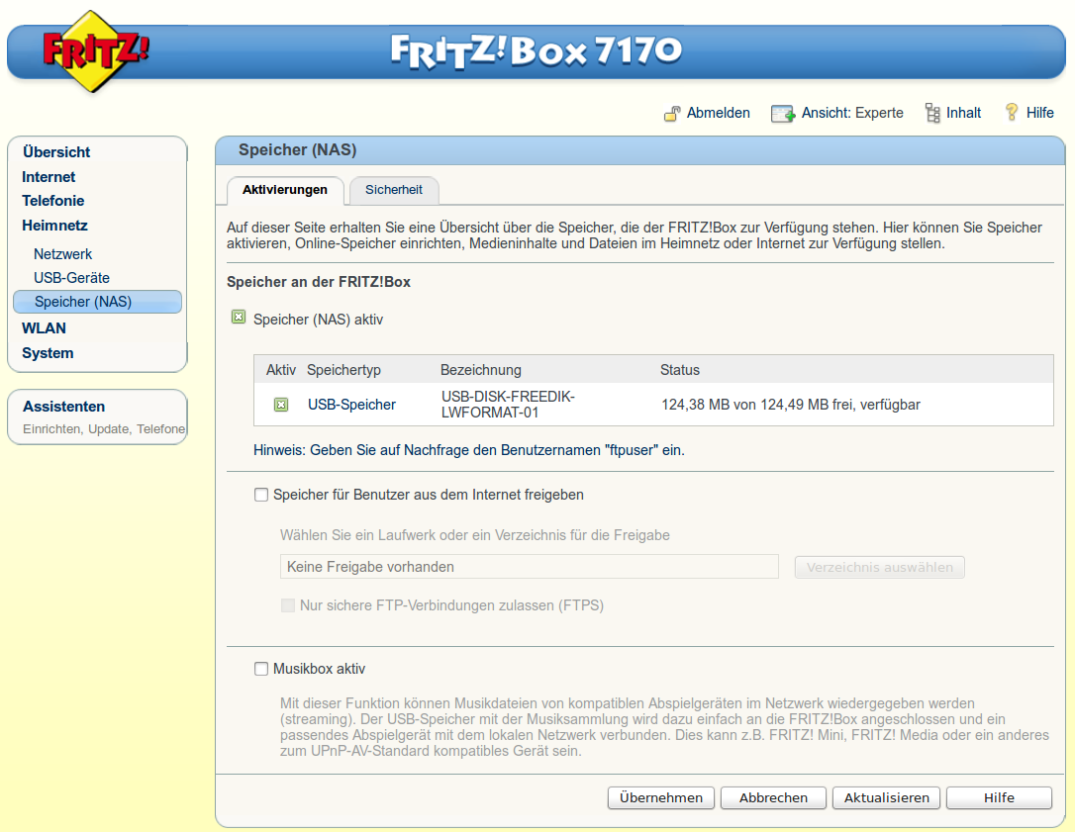Screen dimensions: 1075x832
Task: Select the Aktivierungen tab
Action: coord(285,190)
